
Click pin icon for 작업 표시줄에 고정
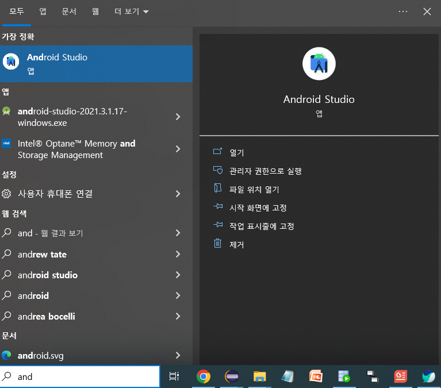coord(218,225)
